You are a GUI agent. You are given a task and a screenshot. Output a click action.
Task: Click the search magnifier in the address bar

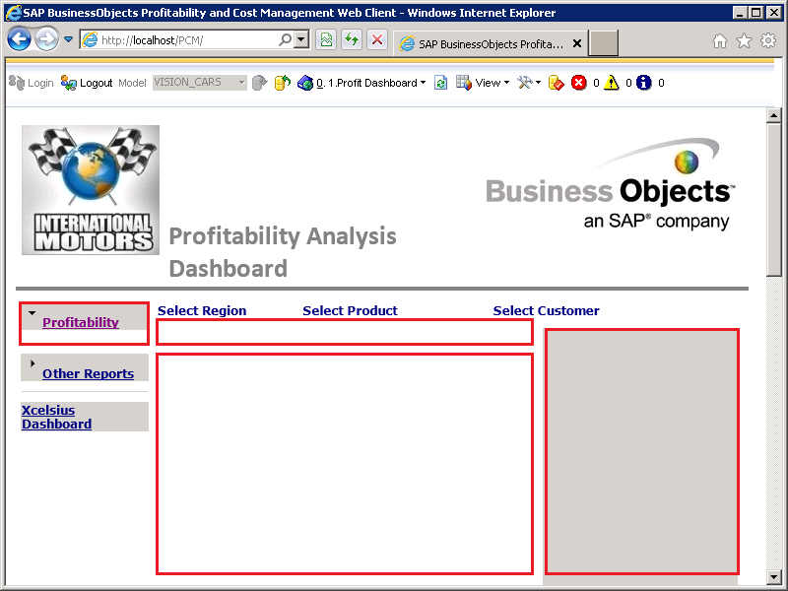(285, 39)
